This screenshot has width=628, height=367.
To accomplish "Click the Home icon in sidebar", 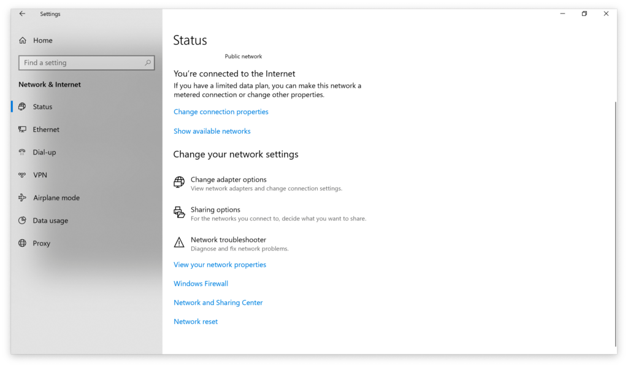I will pyautogui.click(x=23, y=41).
